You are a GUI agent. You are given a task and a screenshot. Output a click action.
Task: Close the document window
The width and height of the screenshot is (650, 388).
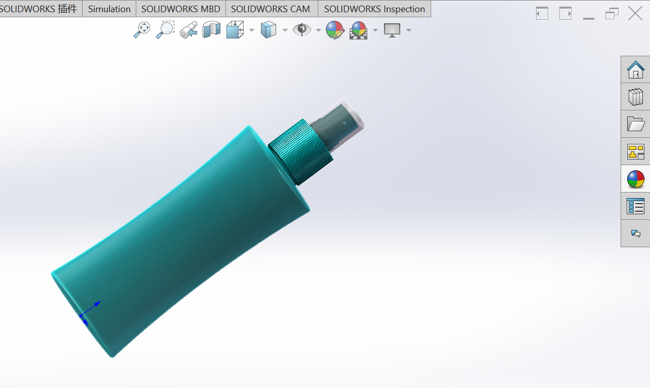(x=635, y=13)
